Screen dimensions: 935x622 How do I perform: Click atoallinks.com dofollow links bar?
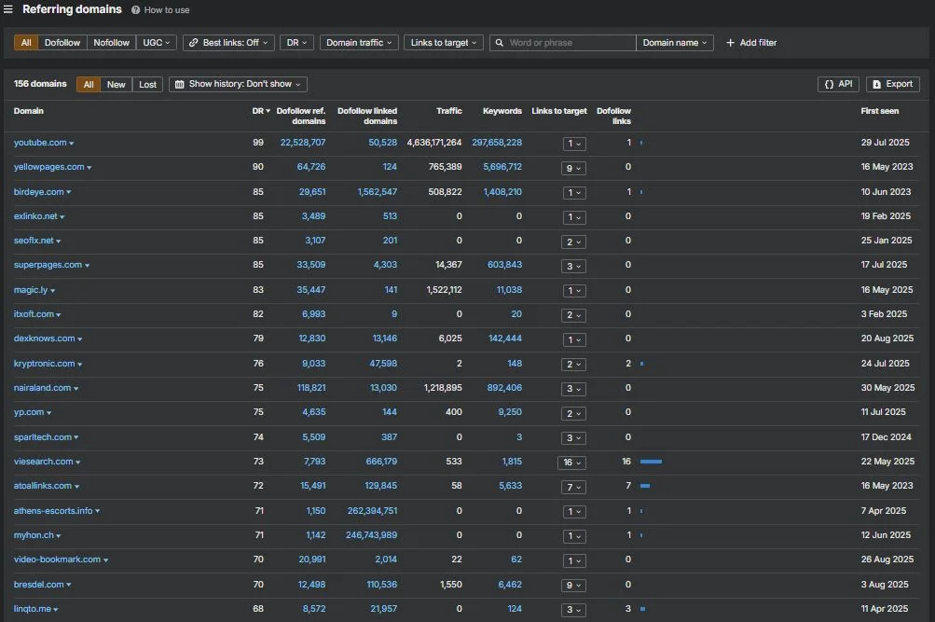pyautogui.click(x=645, y=486)
